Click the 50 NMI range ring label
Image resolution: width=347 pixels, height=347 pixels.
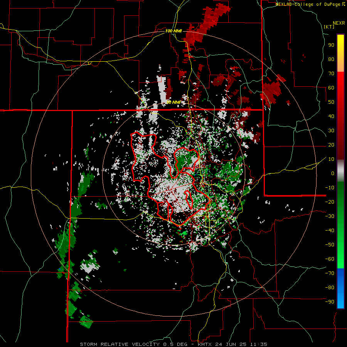[173, 102]
